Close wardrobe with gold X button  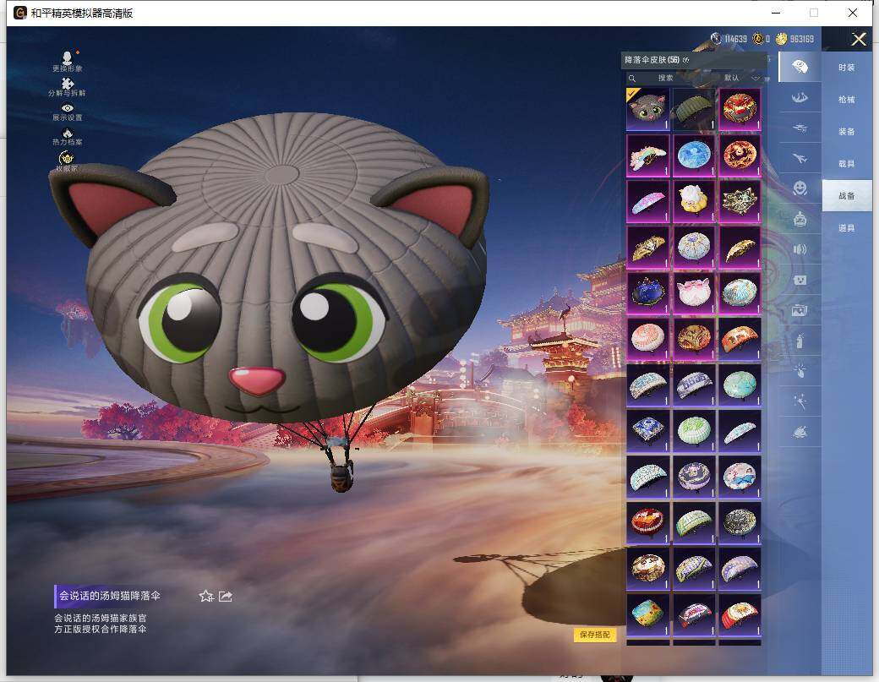(858, 39)
